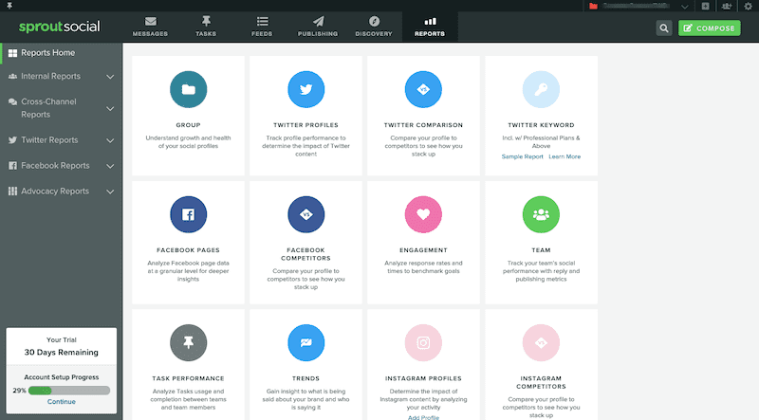Click the settings gear icon
This screenshot has height=420, width=759.
pyautogui.click(x=748, y=6)
